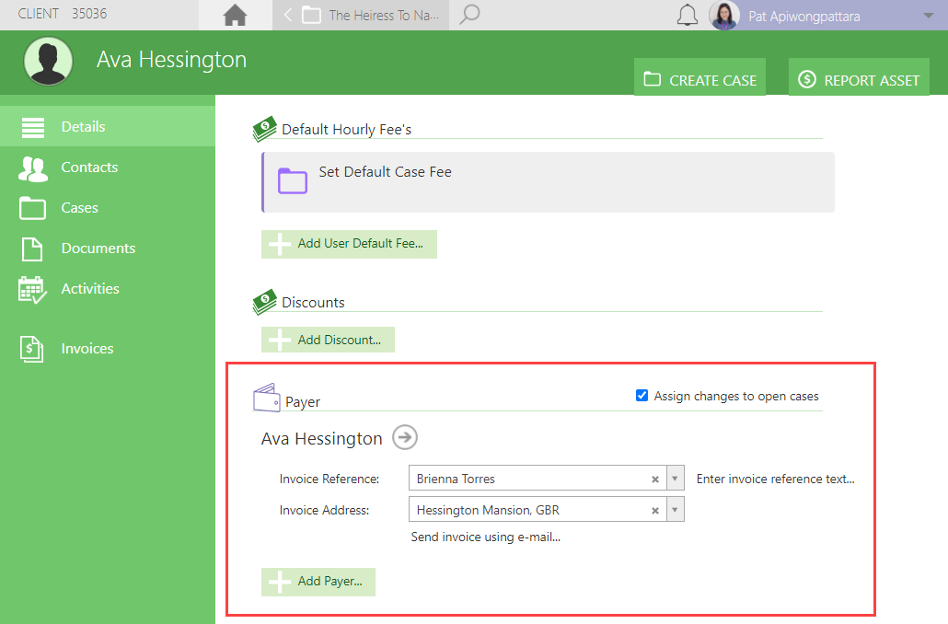The height and width of the screenshot is (624, 948).
Task: Click the Ava Hessington payer name
Action: pyautogui.click(x=321, y=438)
